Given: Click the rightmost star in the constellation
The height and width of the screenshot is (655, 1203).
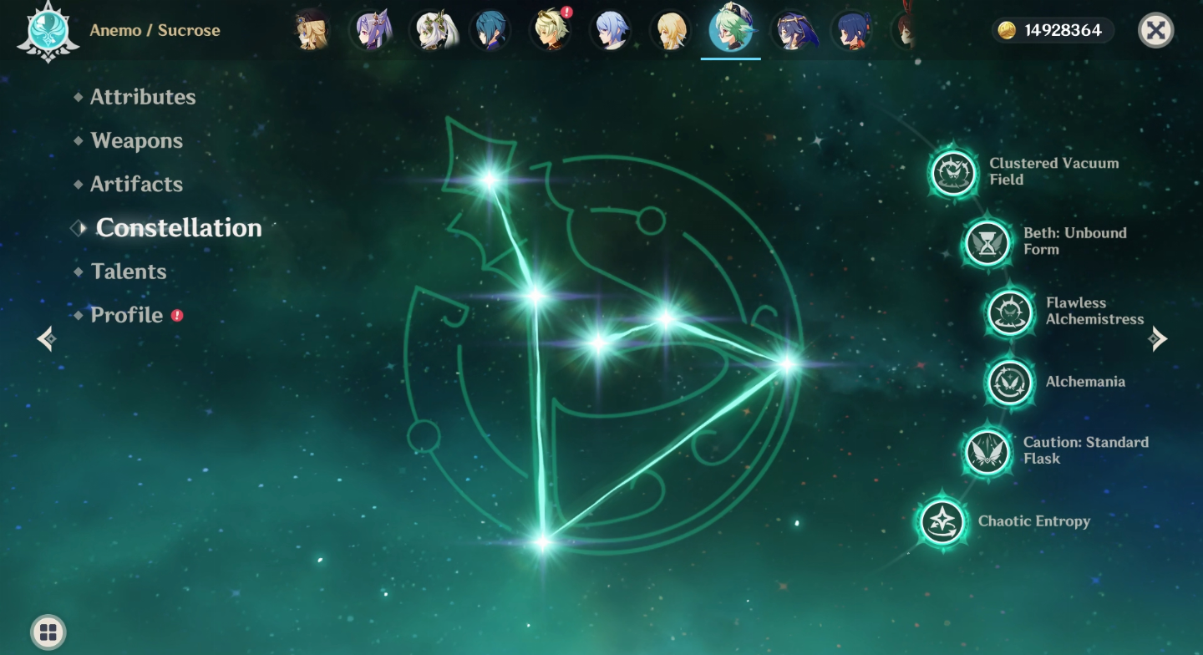Looking at the screenshot, I should coord(786,363).
